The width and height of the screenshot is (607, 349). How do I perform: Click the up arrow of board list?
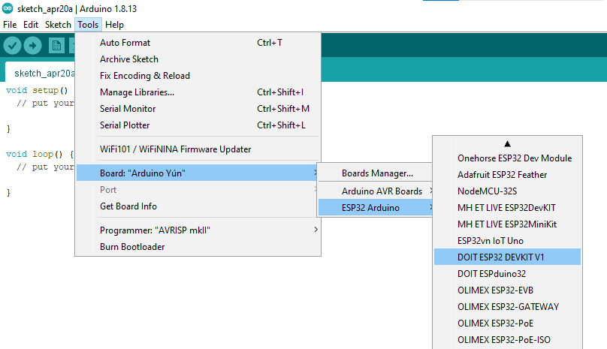click(x=507, y=144)
